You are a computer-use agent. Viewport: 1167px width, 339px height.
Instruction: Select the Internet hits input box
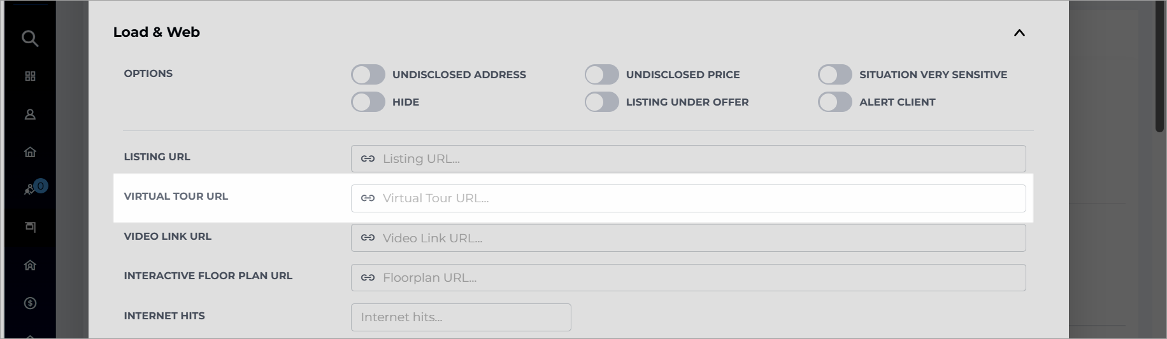461,317
